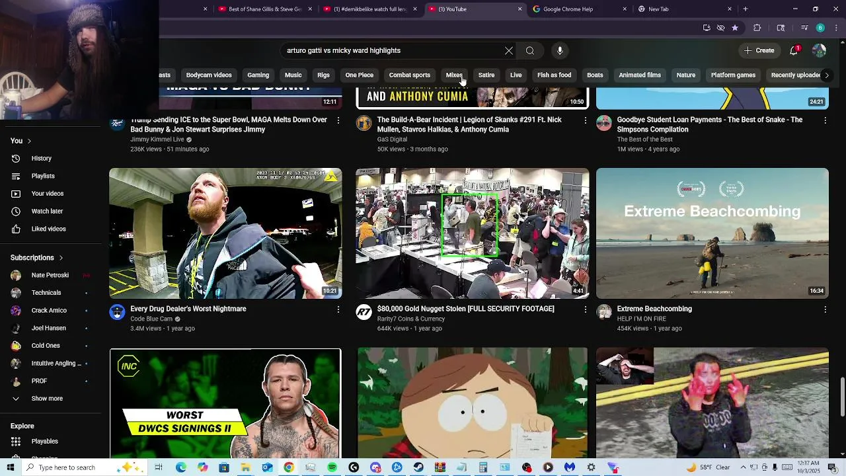Filter by Fish as food chip
The image size is (846, 476).
[x=554, y=75]
